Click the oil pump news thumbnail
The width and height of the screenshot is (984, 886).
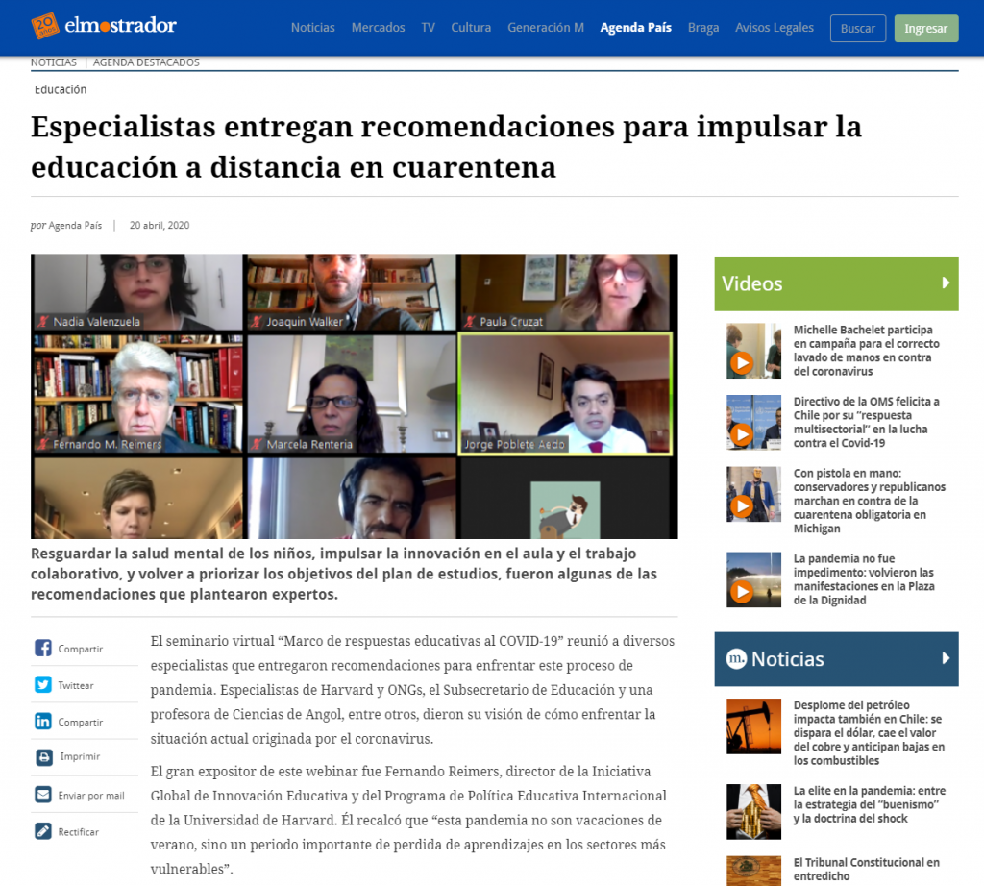pyautogui.click(x=753, y=726)
